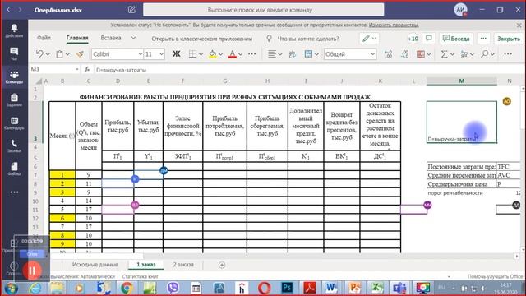Switch to the Вставка ribbon tab
The width and height of the screenshot is (526, 296).
(111, 38)
